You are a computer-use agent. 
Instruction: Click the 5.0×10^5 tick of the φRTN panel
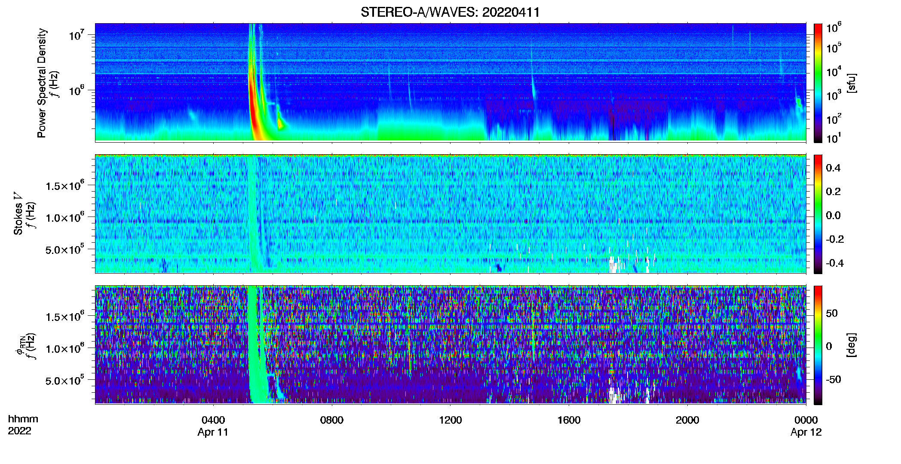[65, 380]
